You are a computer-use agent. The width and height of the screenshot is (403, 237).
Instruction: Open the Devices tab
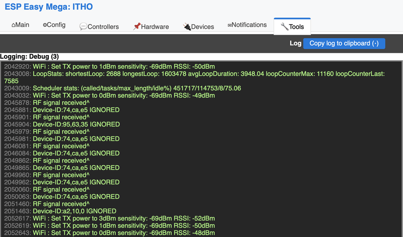point(198,27)
